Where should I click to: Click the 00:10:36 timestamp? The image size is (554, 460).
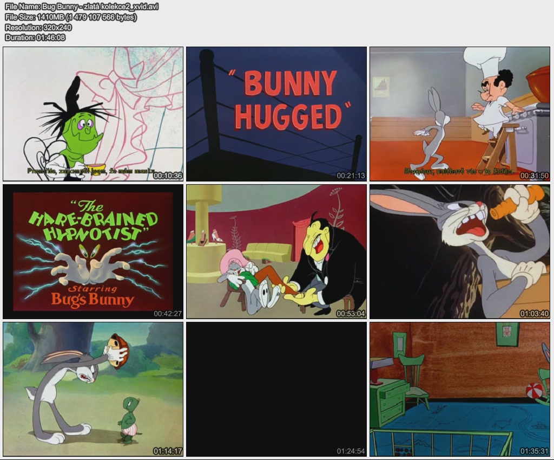[x=168, y=176]
